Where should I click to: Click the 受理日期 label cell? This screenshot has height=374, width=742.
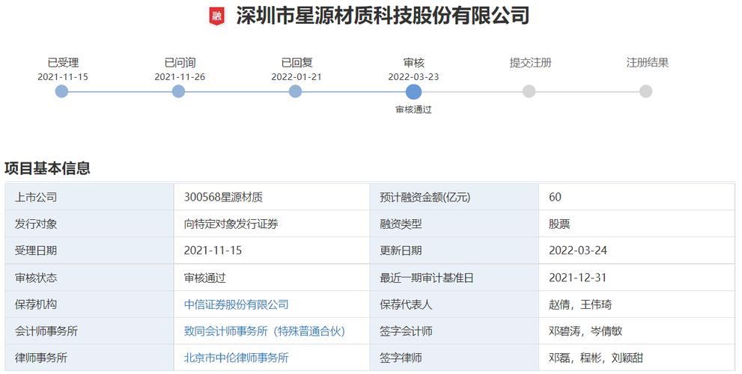(89, 251)
